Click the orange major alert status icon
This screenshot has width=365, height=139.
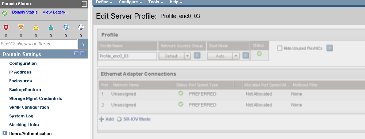21,27
